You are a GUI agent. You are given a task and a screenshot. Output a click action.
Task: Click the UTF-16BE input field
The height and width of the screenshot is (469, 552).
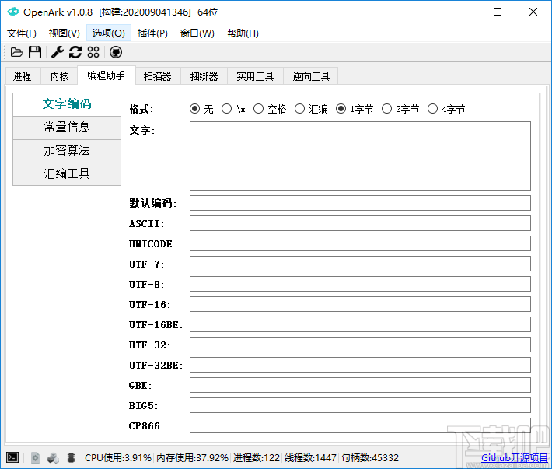pos(360,324)
